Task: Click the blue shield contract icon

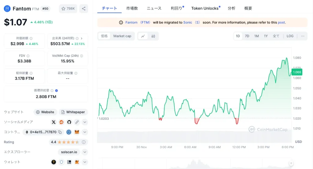Action: 69,132
